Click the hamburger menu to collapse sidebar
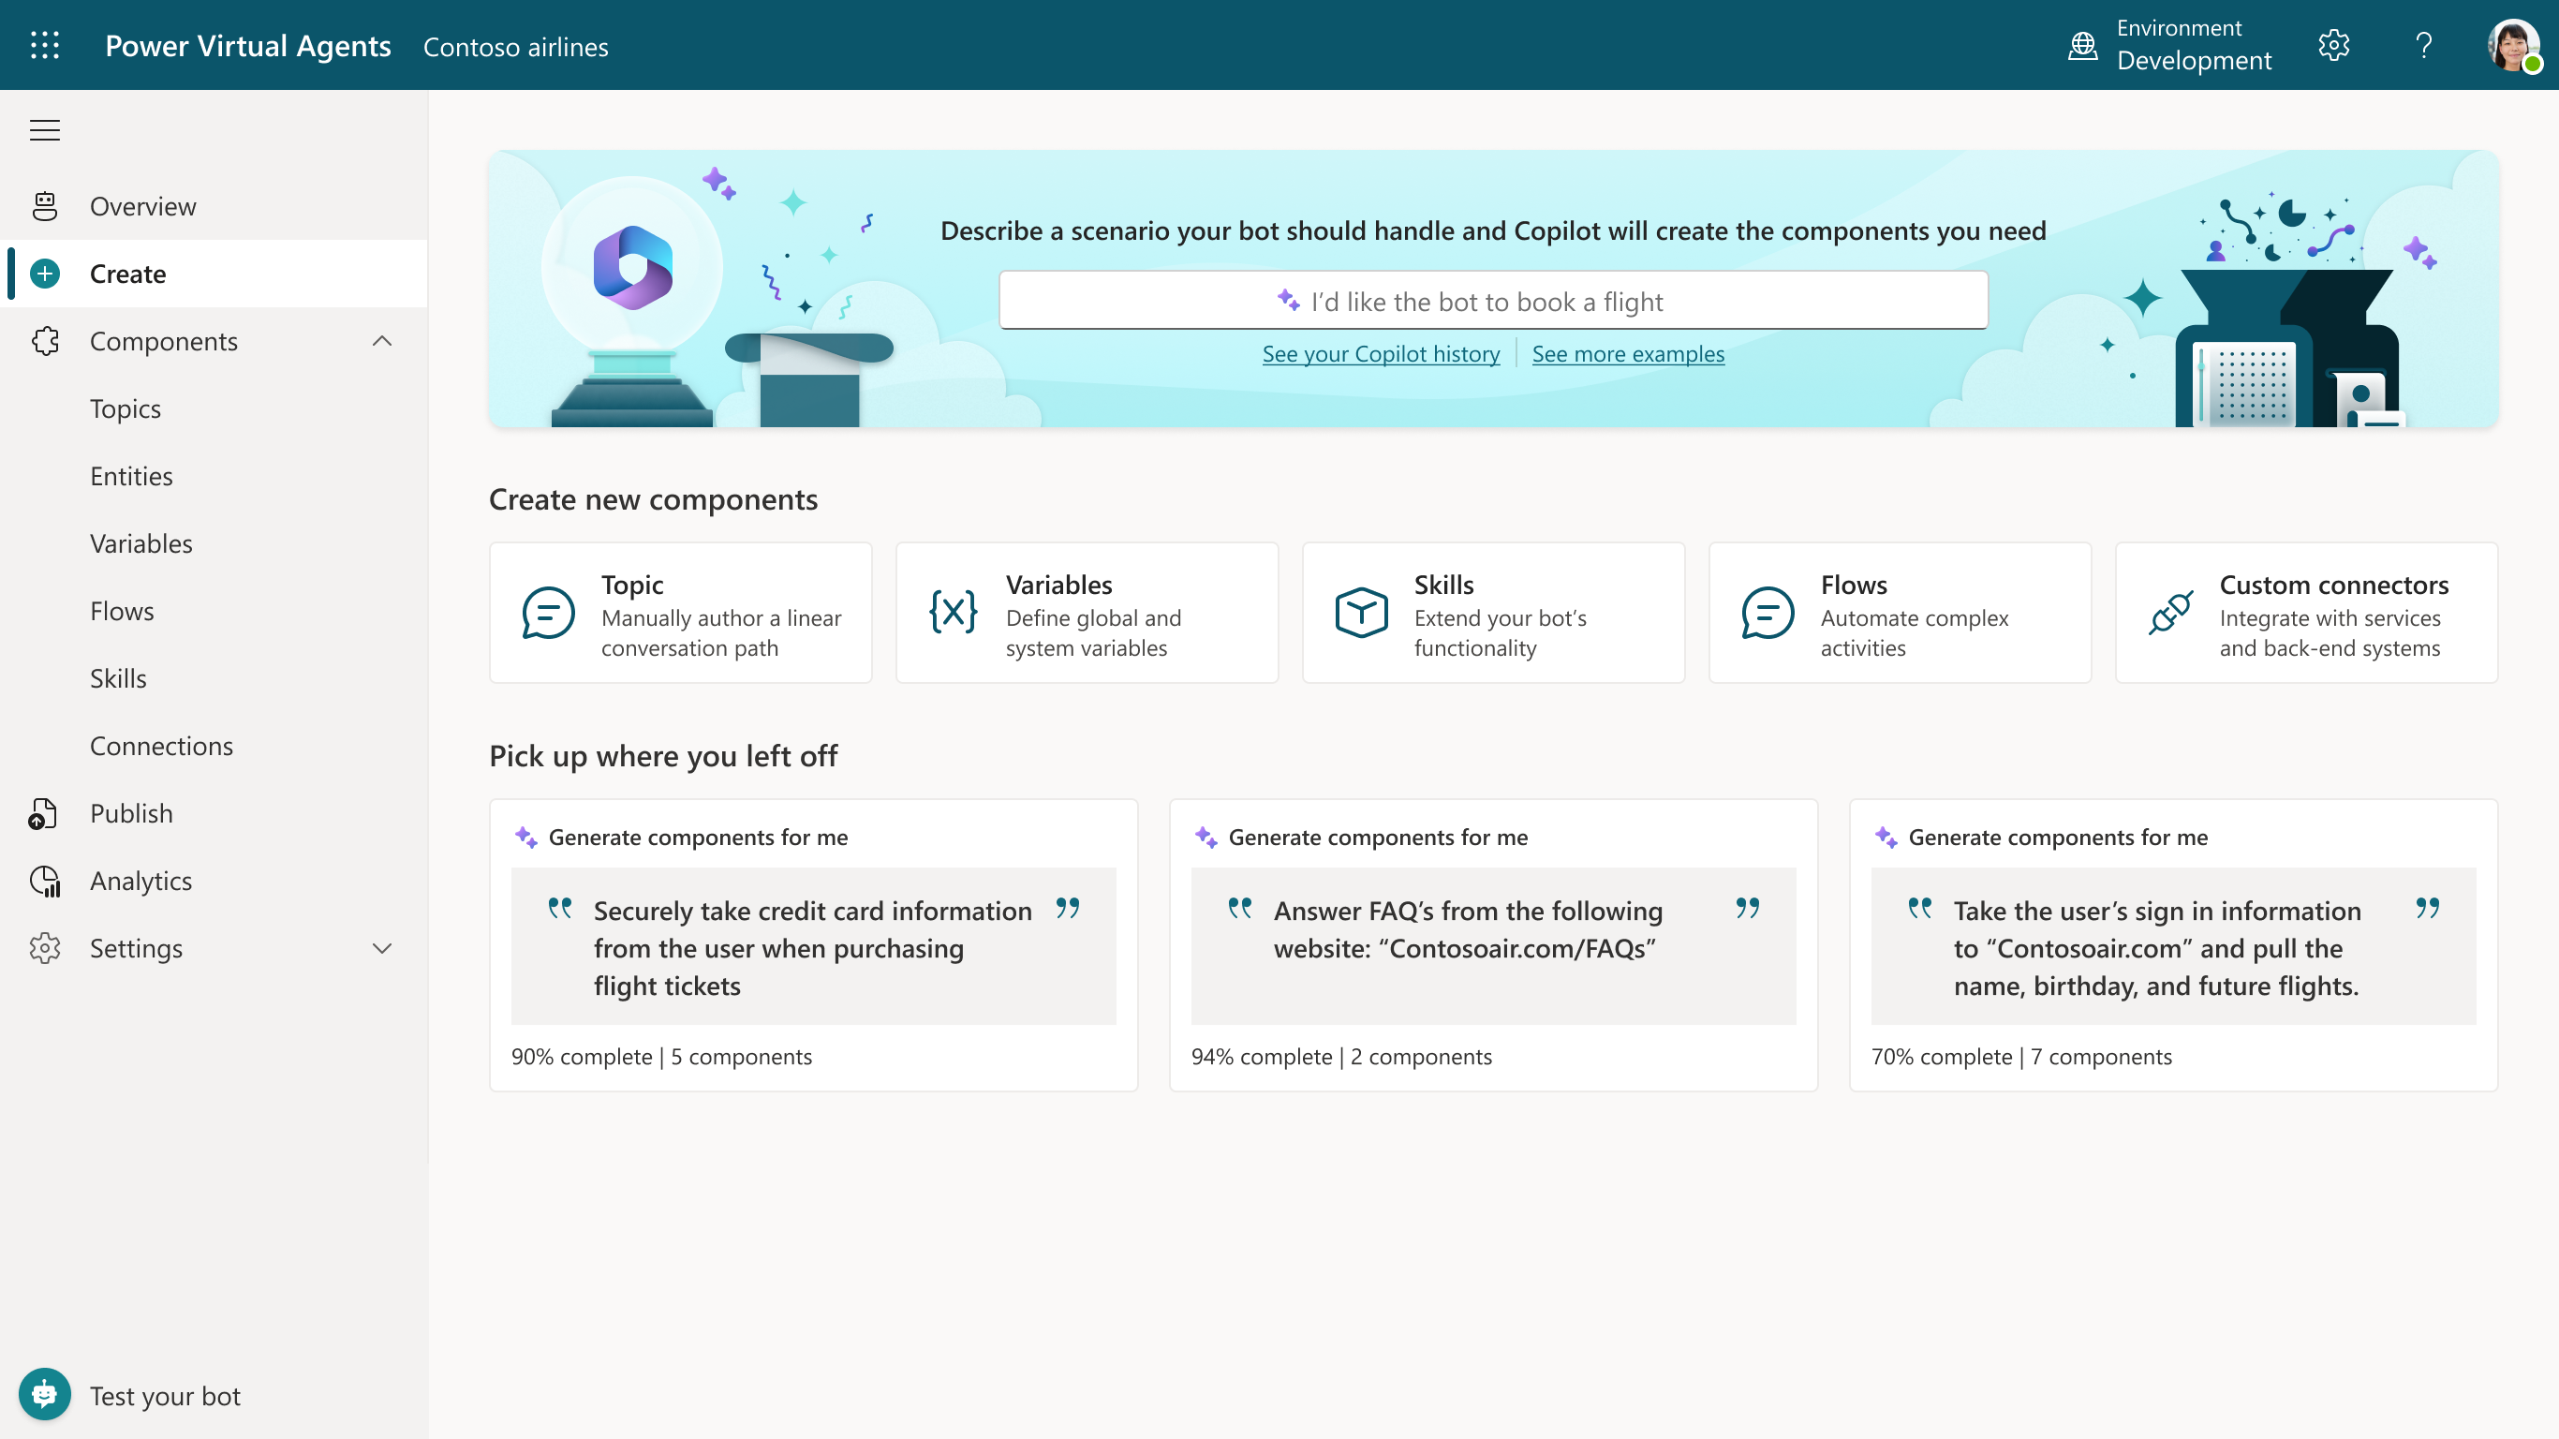 45,130
